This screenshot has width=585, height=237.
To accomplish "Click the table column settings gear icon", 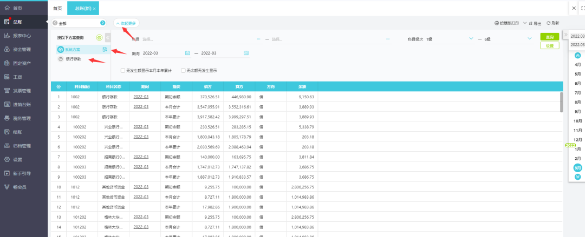I will tap(58, 86).
